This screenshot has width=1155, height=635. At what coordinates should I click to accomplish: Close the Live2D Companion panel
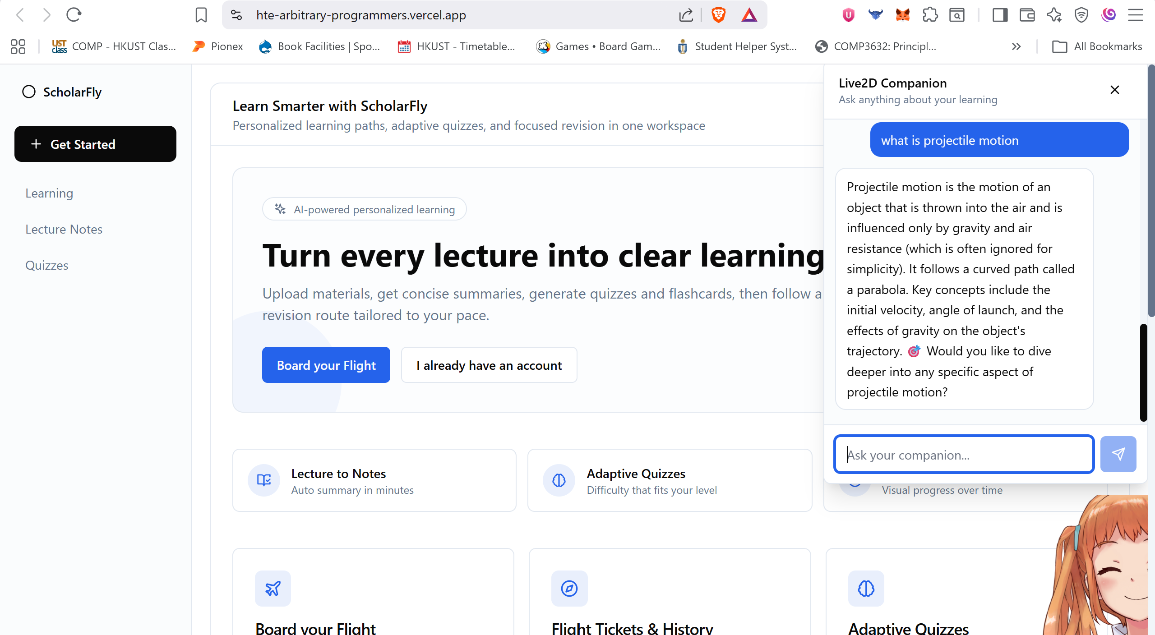point(1114,90)
